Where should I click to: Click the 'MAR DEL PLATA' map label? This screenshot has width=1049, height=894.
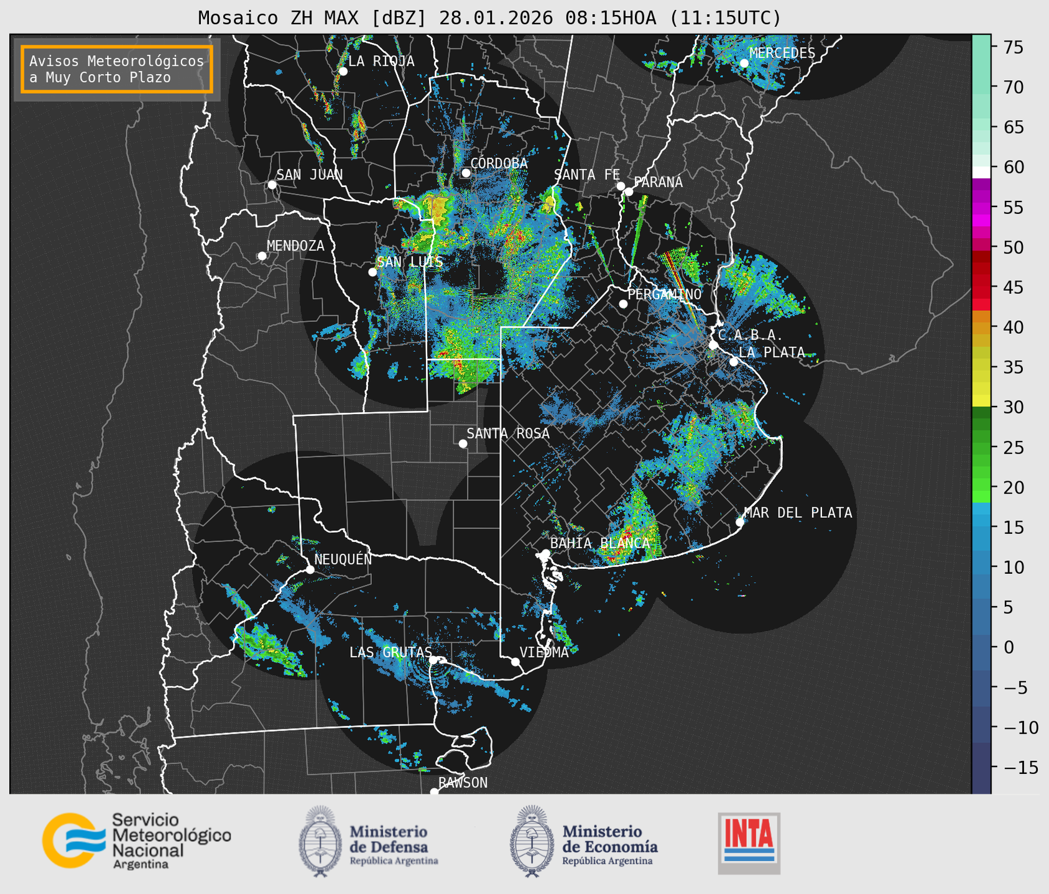pos(798,512)
